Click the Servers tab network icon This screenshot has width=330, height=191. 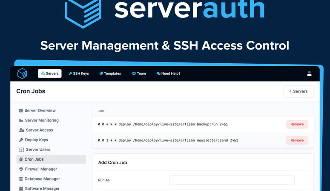(x=43, y=73)
